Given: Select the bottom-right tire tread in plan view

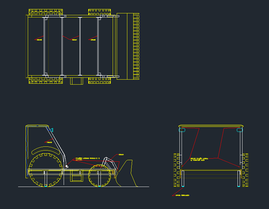Looking at the screenshot, I should (100, 80).
